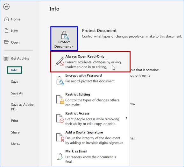The width and height of the screenshot is (184, 167).
Task: Click 'Control what types of changes' description
Action: pos(132,36)
